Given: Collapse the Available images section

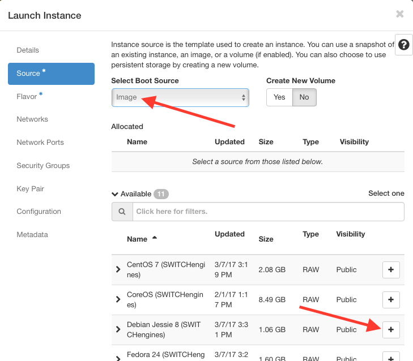Looking at the screenshot, I should point(115,194).
